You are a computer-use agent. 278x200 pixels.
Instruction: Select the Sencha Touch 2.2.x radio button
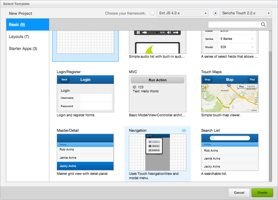tap(215, 13)
